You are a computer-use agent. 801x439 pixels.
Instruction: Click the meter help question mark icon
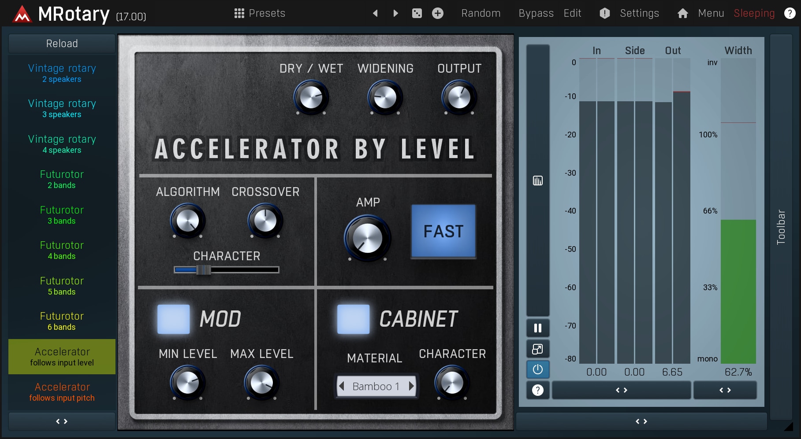pos(537,390)
